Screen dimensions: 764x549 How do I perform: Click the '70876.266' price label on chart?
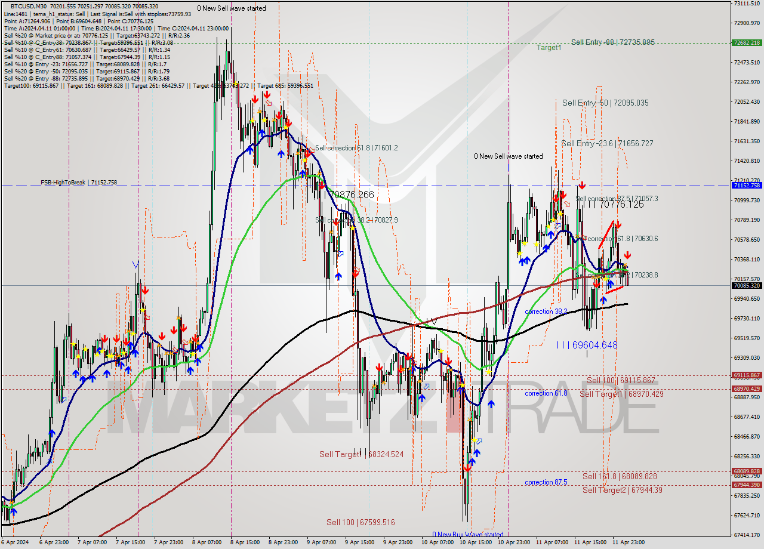tap(352, 195)
